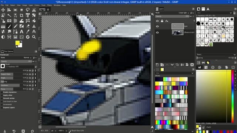Select the Rectangle Select tool
The image size is (237, 133).
click(x=15, y=10)
